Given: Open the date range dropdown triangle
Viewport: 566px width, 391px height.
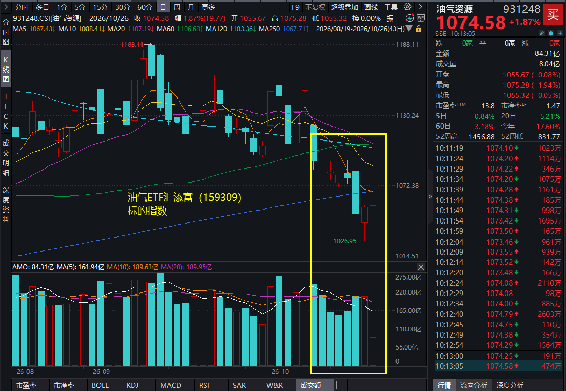Looking at the screenshot, I should 409,29.
